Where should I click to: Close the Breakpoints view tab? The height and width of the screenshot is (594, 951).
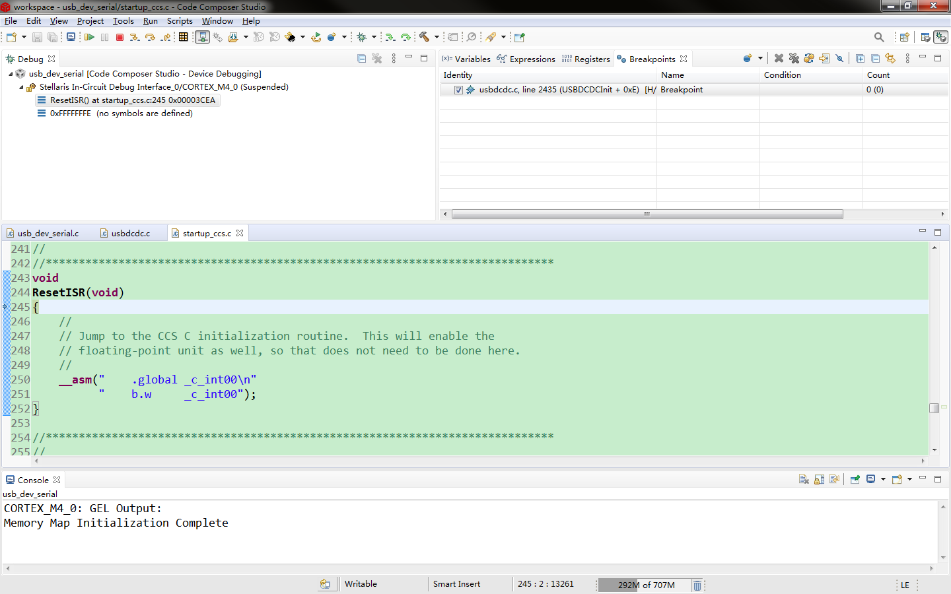point(684,59)
